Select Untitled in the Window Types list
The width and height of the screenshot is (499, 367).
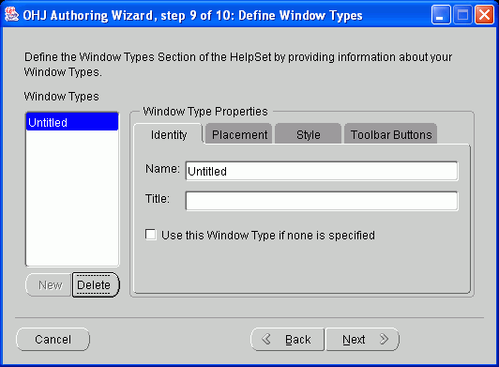[72, 122]
